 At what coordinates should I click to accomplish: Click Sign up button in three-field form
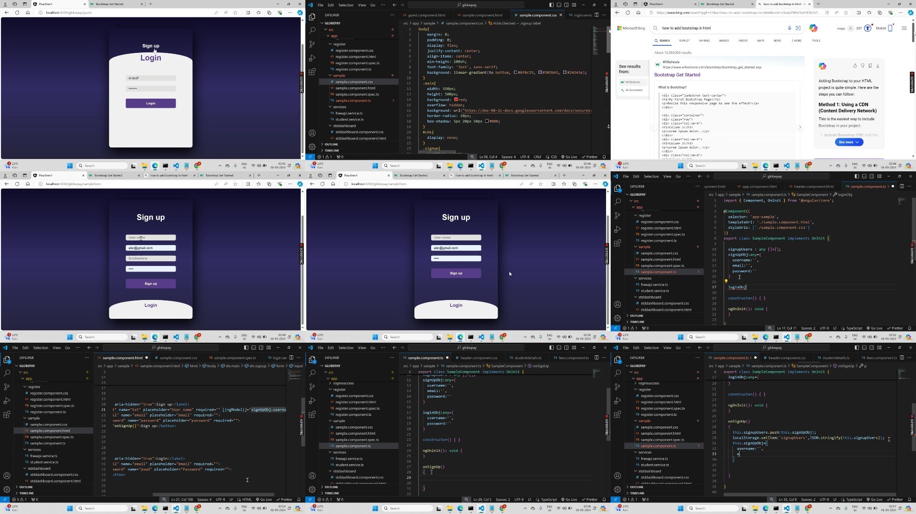pyautogui.click(x=456, y=273)
